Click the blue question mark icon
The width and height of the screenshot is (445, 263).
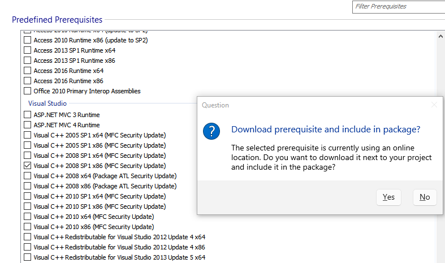tap(211, 131)
